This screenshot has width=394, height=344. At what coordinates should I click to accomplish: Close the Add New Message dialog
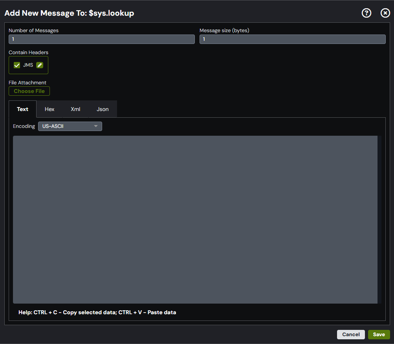pyautogui.click(x=385, y=13)
